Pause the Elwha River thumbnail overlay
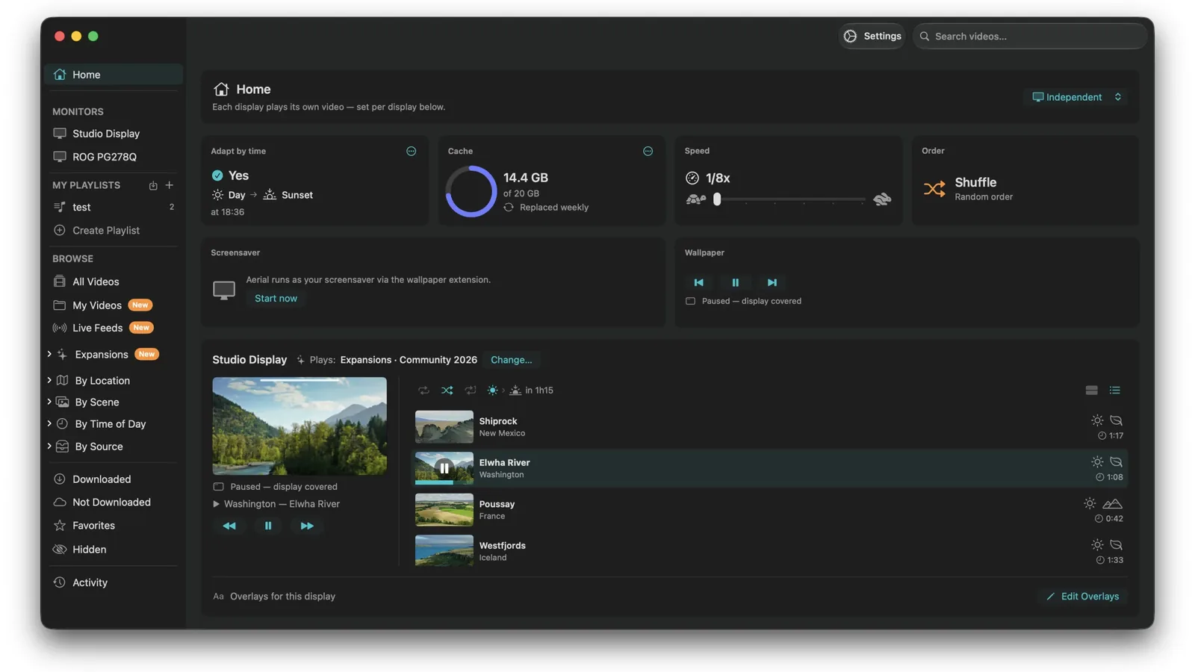 click(444, 468)
